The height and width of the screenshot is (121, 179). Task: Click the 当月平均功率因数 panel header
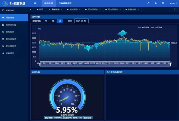[142, 72]
